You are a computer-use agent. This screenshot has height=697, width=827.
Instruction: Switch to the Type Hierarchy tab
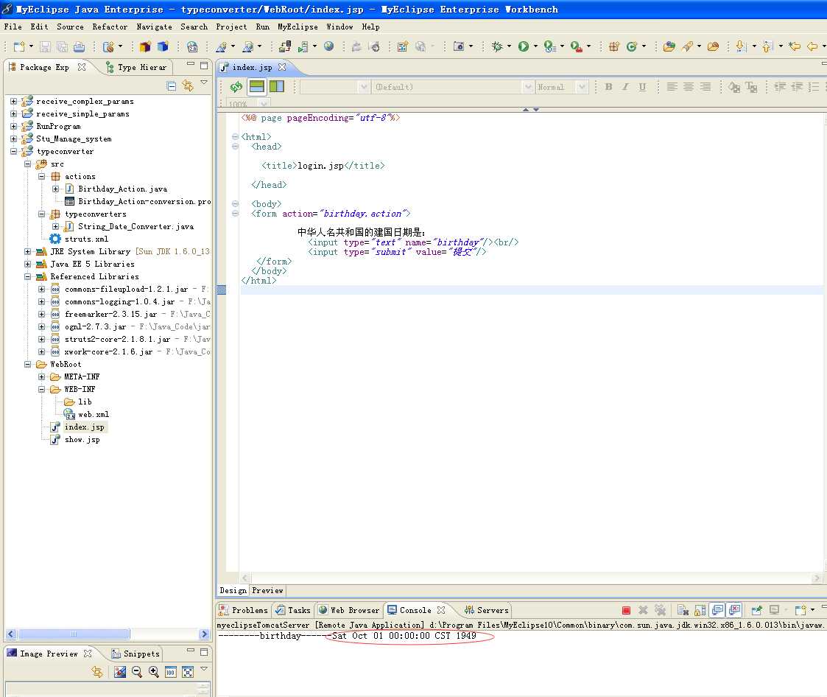[x=136, y=68]
